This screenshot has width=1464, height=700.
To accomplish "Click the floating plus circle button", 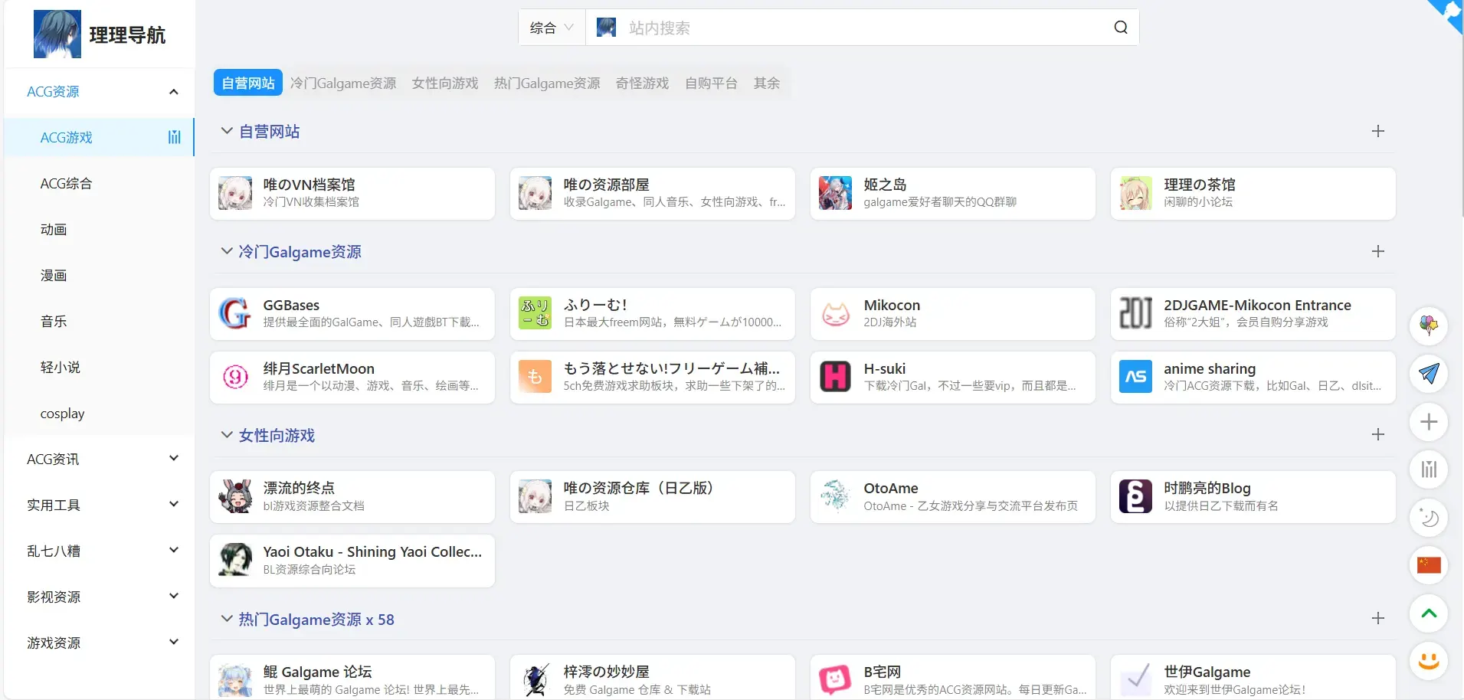I will tap(1429, 421).
